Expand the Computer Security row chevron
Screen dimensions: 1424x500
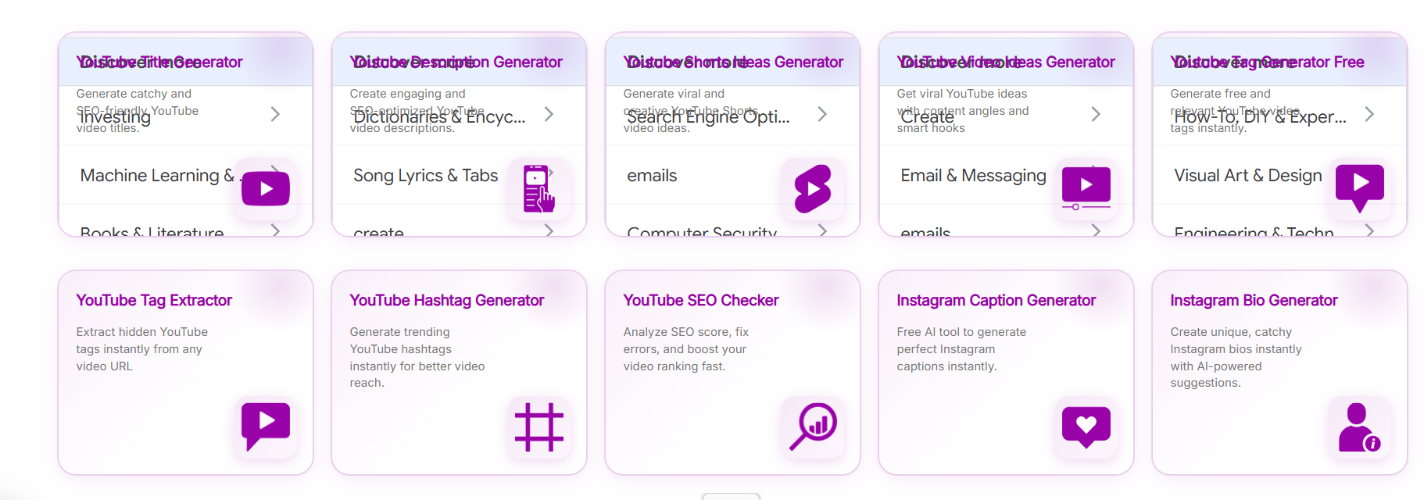coord(822,230)
